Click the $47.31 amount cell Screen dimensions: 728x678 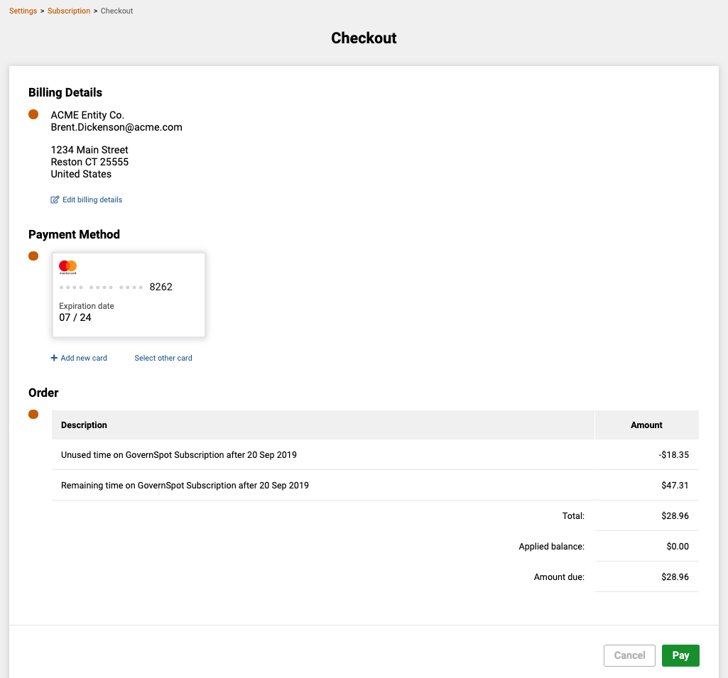point(646,486)
